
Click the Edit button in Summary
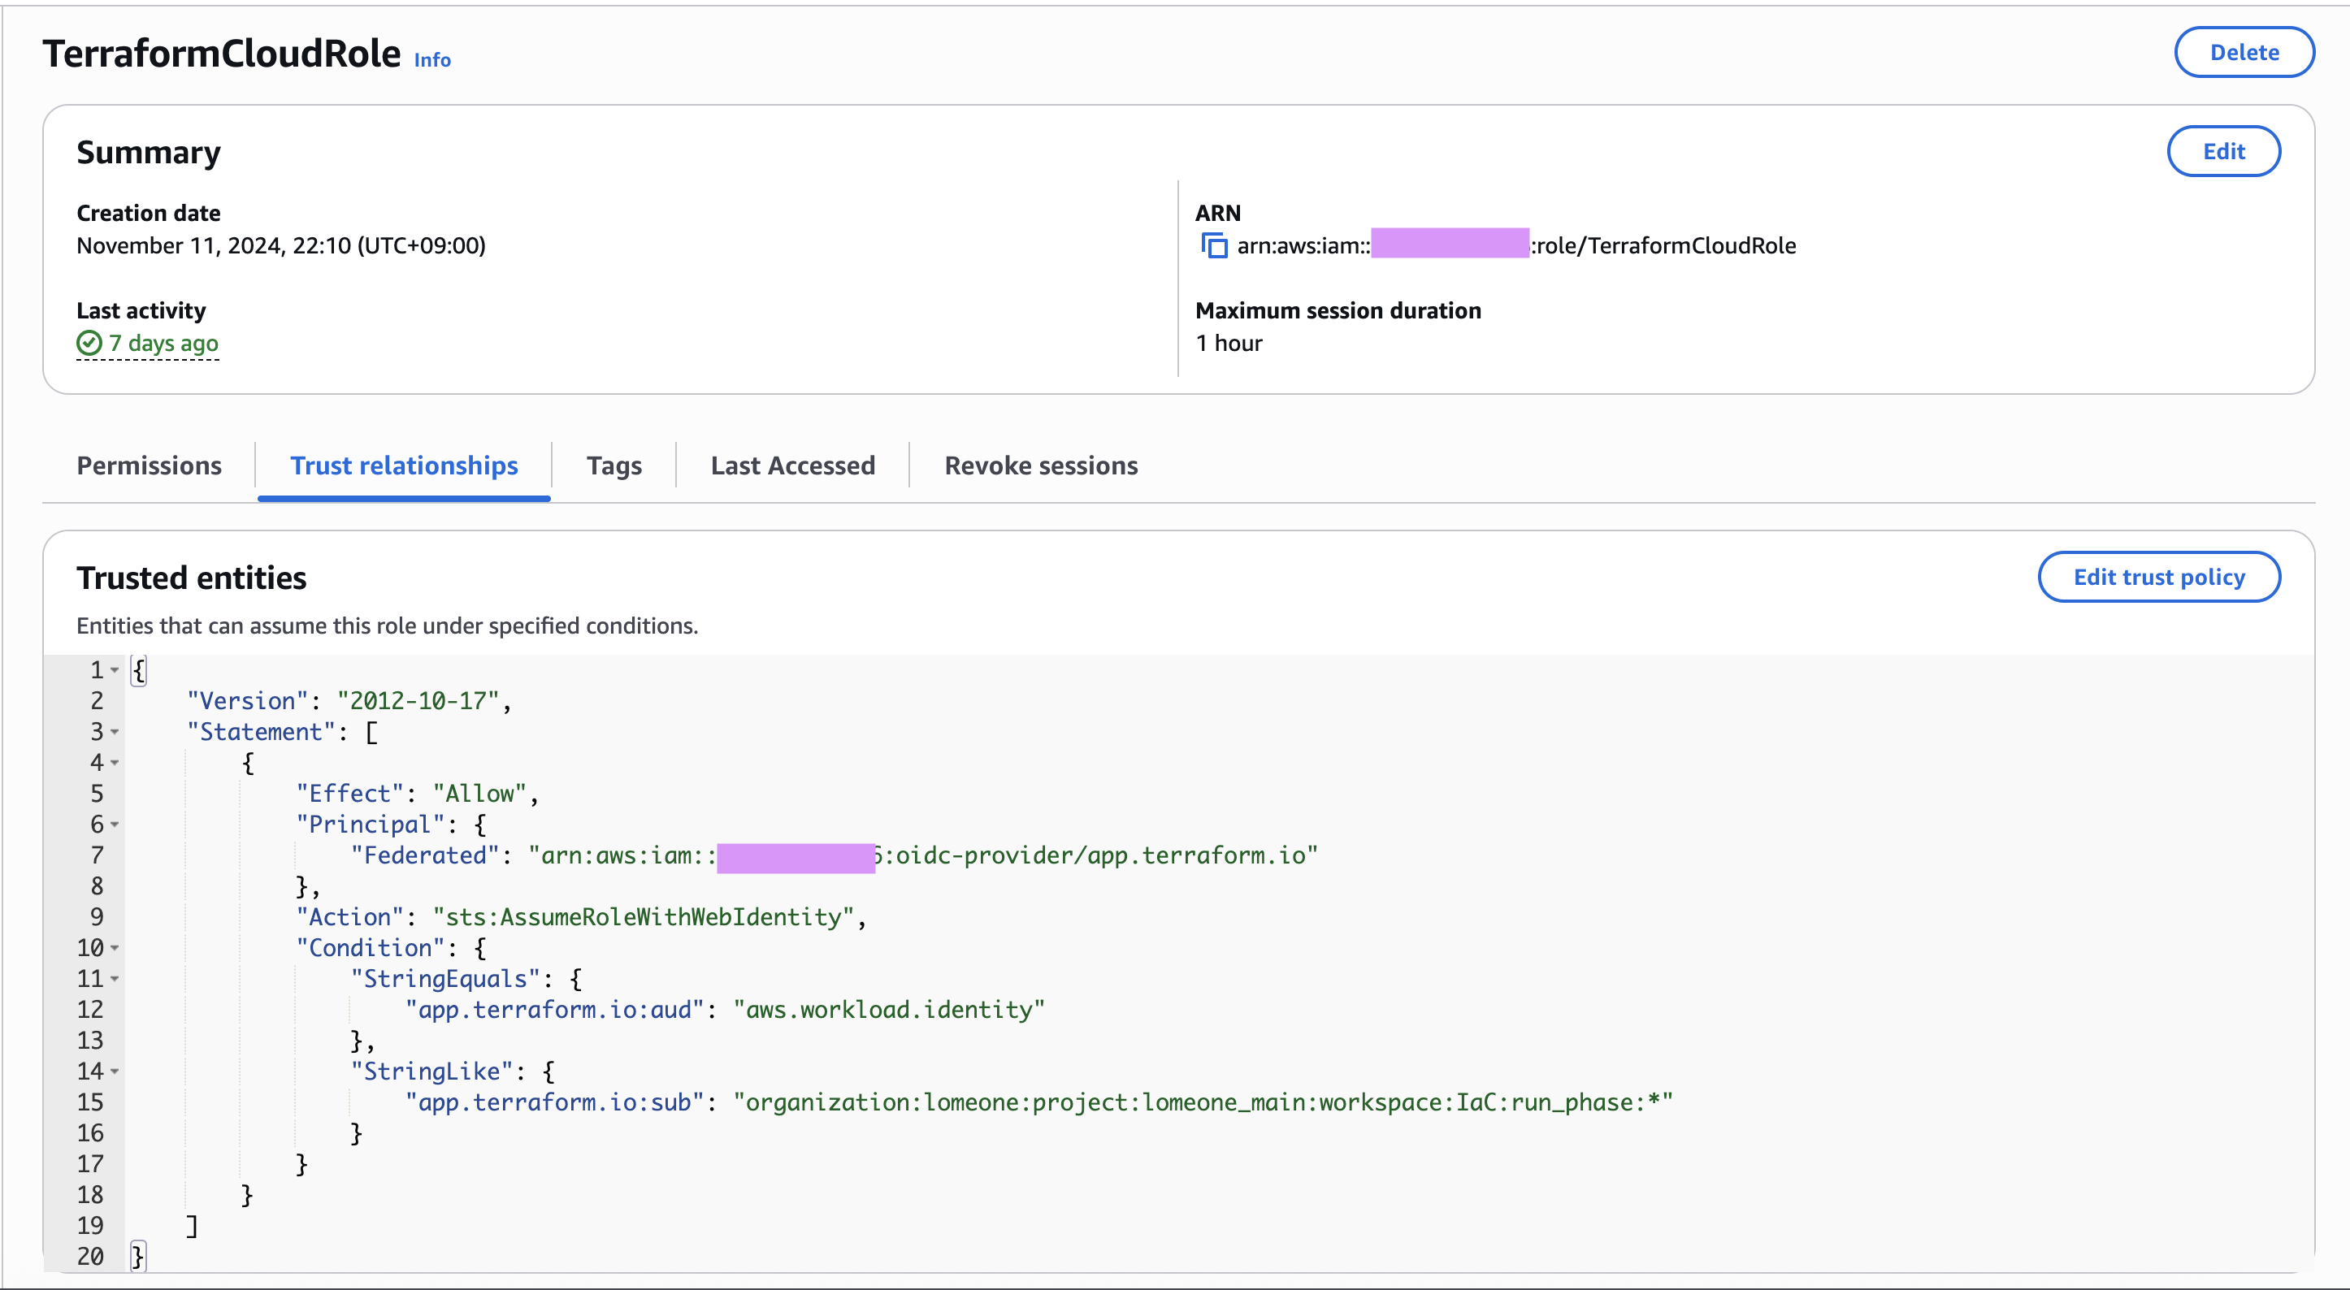[x=2223, y=150]
